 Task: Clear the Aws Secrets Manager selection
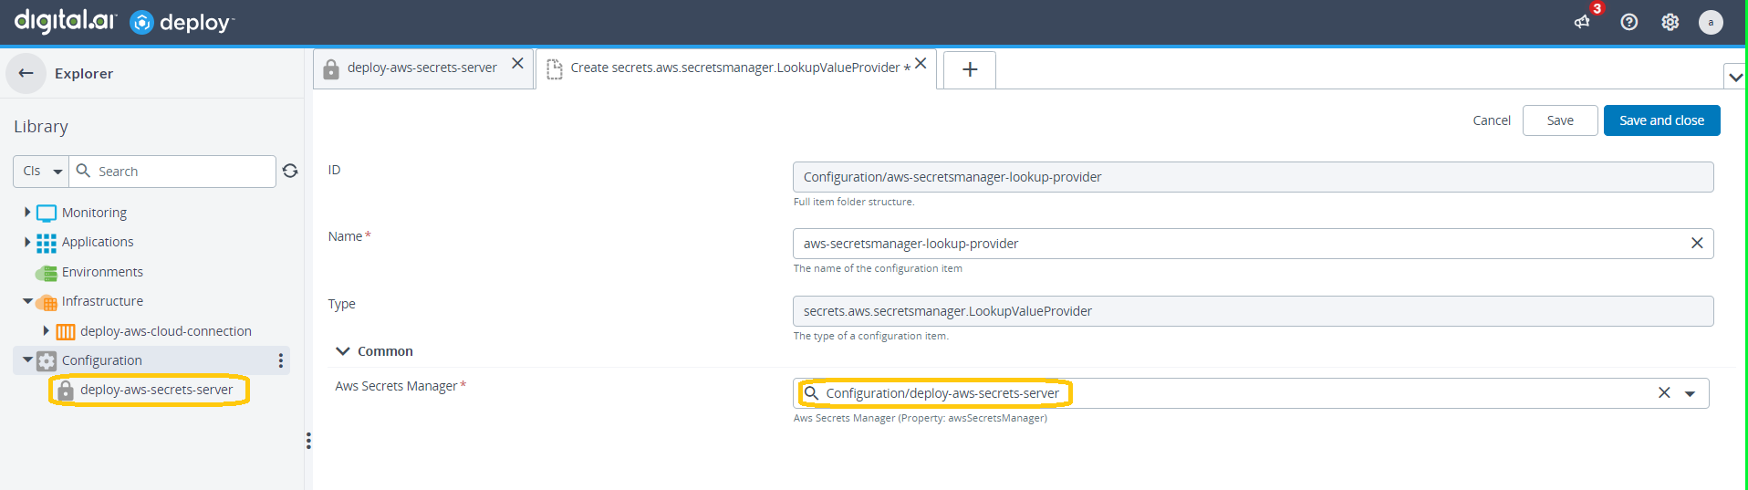point(1663,393)
